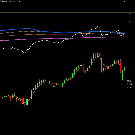Click the last green candlestick at the chart's end
Viewport: 135px width, 135px height.
click(125, 69)
